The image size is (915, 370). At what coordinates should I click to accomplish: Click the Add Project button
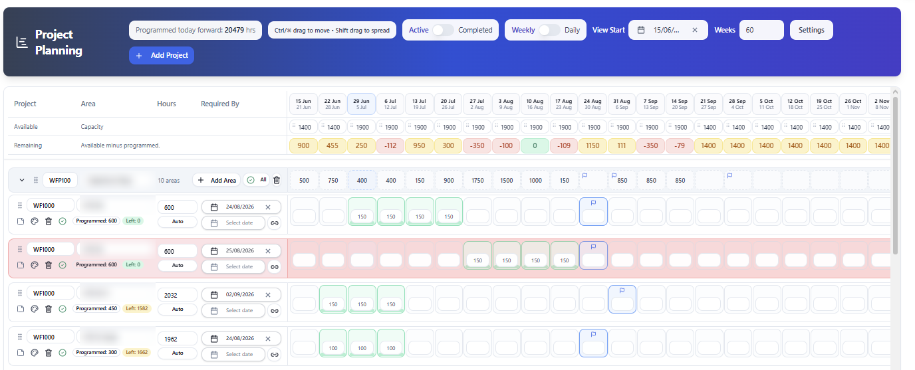pyautogui.click(x=162, y=55)
